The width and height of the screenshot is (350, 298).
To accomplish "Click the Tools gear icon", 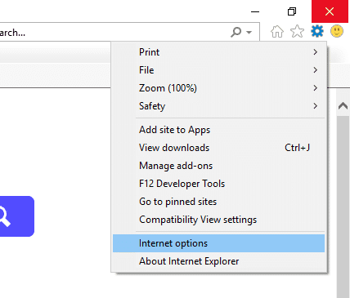I will tap(317, 31).
